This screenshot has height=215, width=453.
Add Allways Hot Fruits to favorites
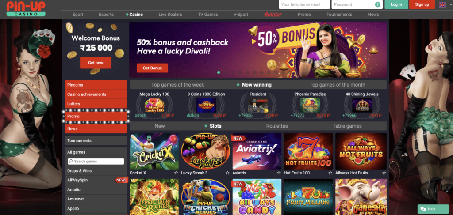(384, 173)
